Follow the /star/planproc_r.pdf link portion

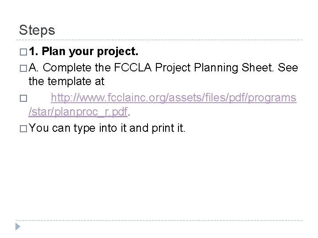(78, 112)
